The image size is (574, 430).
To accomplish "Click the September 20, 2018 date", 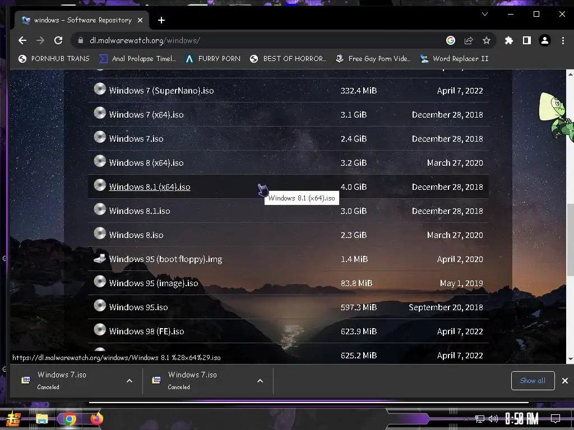I will [446, 307].
